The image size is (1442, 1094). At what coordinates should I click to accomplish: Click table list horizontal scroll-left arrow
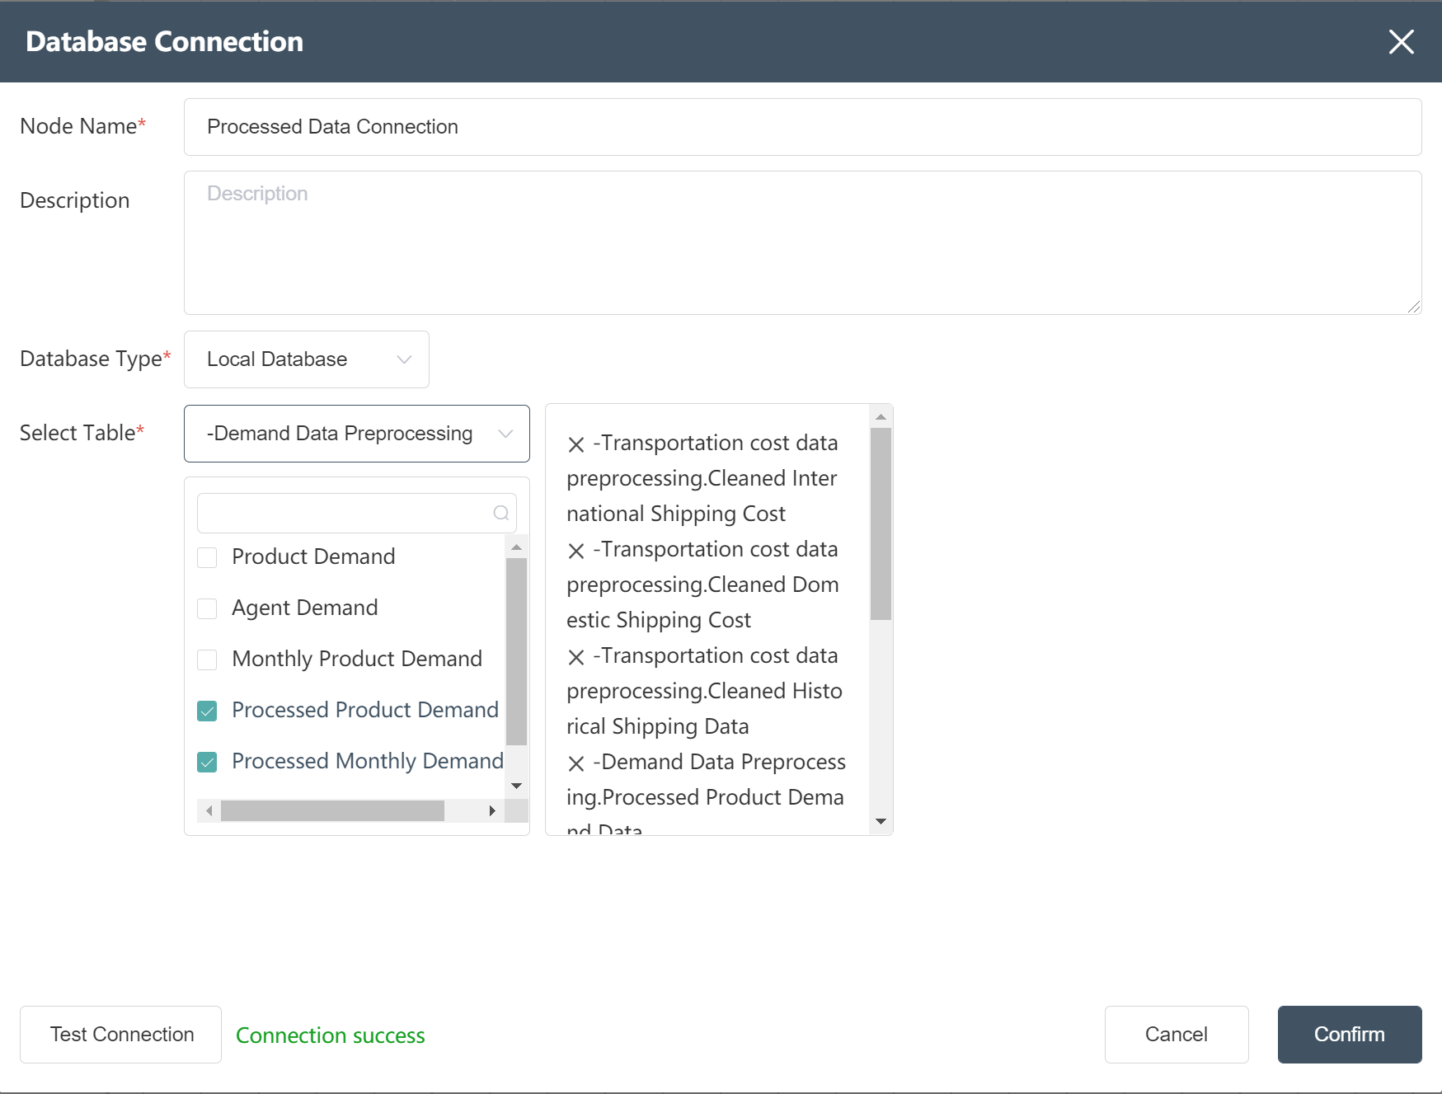(x=209, y=810)
